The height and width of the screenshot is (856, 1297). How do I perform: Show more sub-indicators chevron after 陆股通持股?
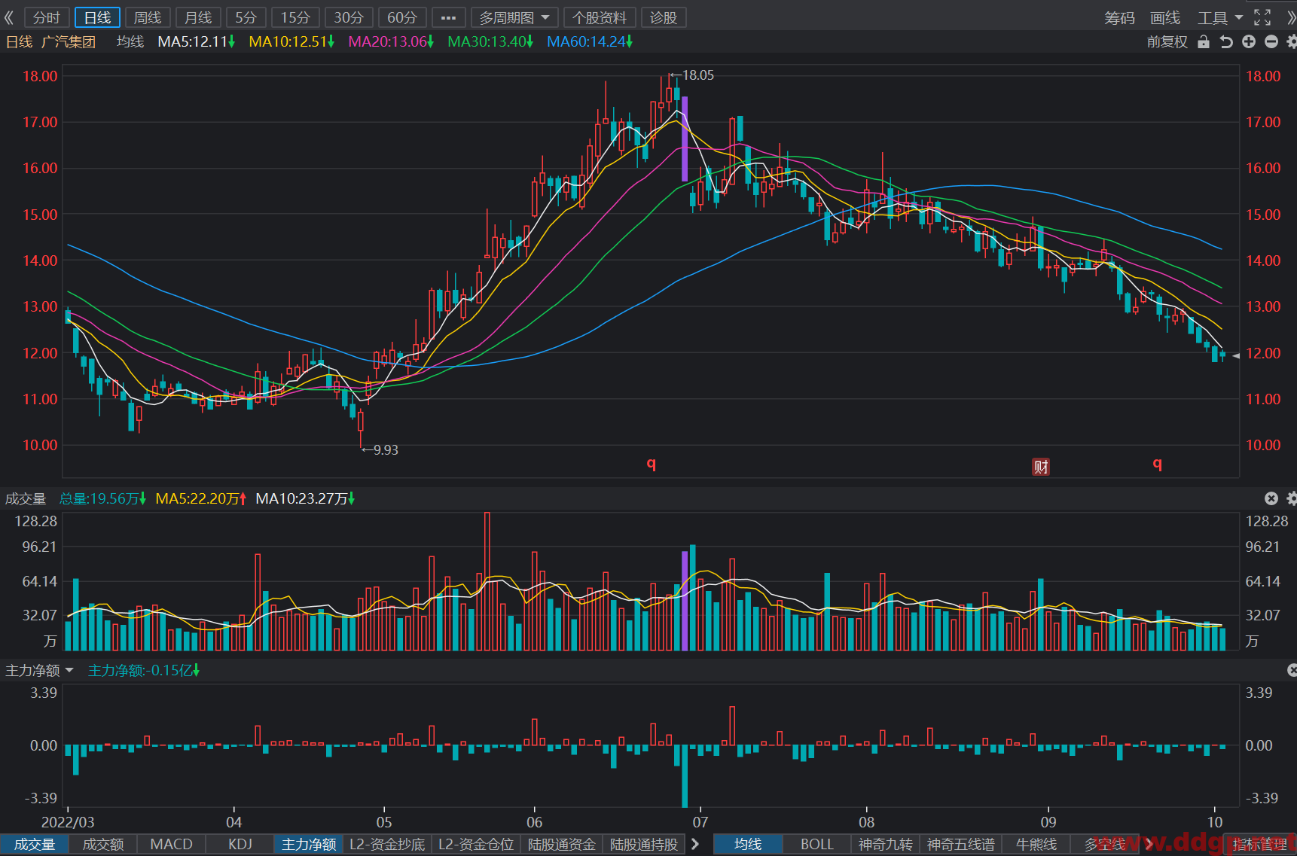[695, 845]
